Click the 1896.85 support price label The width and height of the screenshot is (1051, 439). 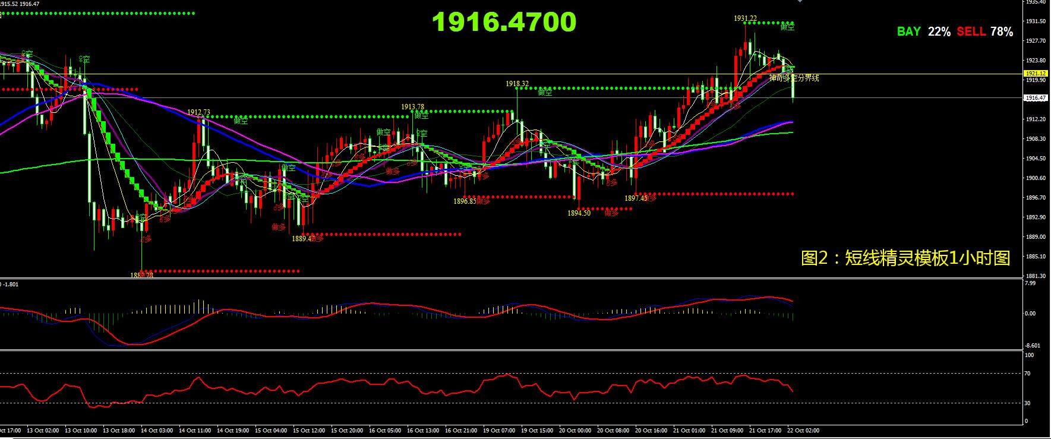pos(465,201)
